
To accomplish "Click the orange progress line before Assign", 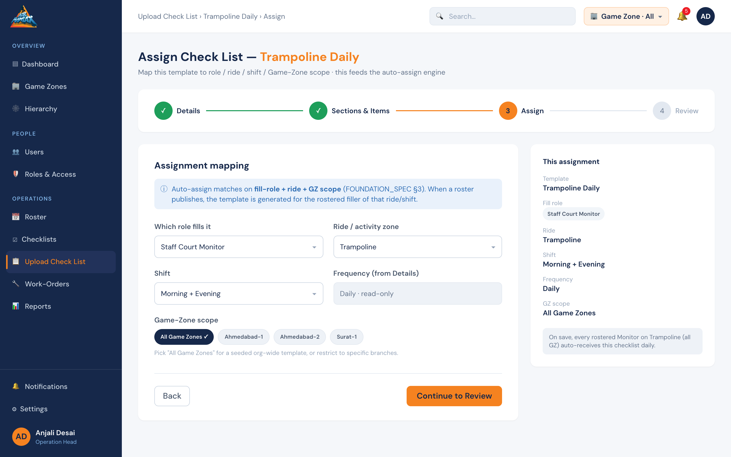I will pos(444,111).
